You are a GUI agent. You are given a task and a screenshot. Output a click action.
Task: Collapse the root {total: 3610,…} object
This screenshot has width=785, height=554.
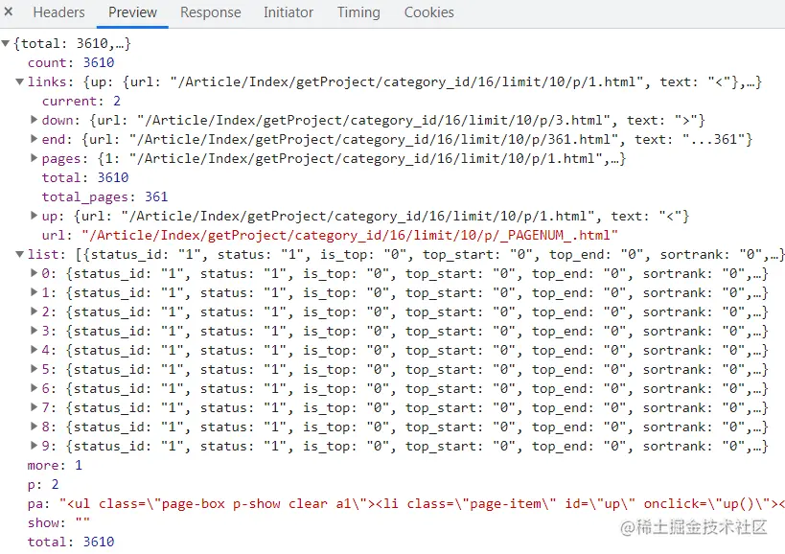pyautogui.click(x=6, y=43)
